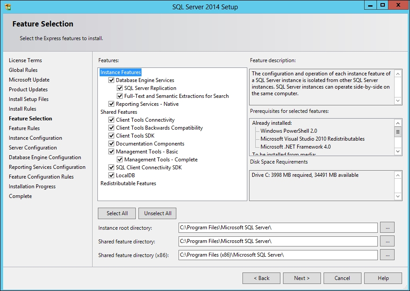Select Microsoft .NET Framework 4.0 entry
410x291 pixels.
point(295,147)
